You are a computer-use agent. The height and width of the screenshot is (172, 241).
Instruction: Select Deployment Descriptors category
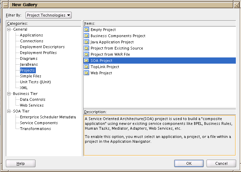42,47
